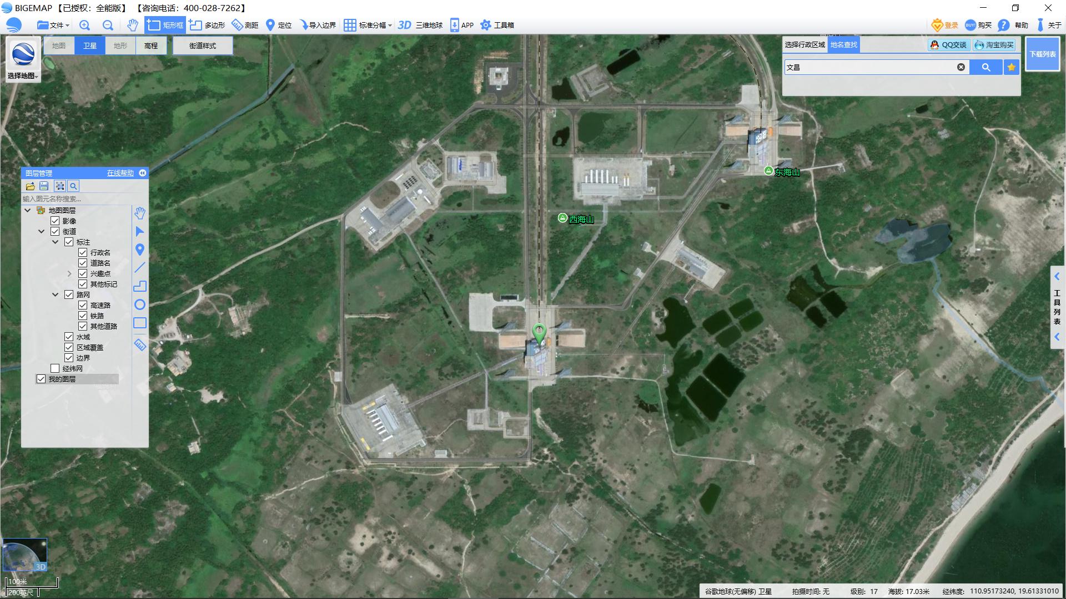Enable the 经纬网 graticule checkbox
Viewport: 1066px width, 599px height.
coord(55,368)
